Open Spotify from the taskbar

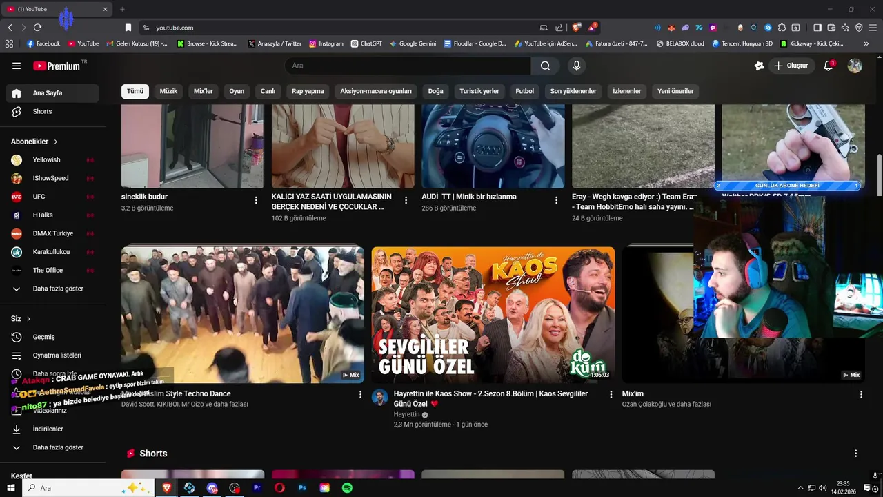pos(347,488)
